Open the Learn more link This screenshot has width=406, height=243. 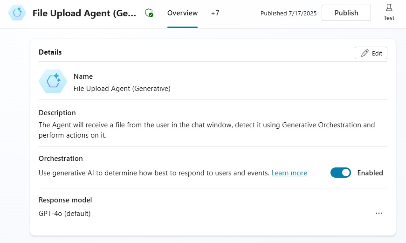(x=289, y=173)
